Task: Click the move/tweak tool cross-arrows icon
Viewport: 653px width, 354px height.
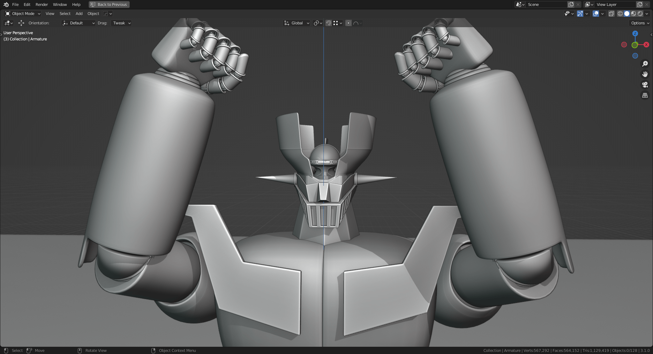Action: [x=21, y=23]
